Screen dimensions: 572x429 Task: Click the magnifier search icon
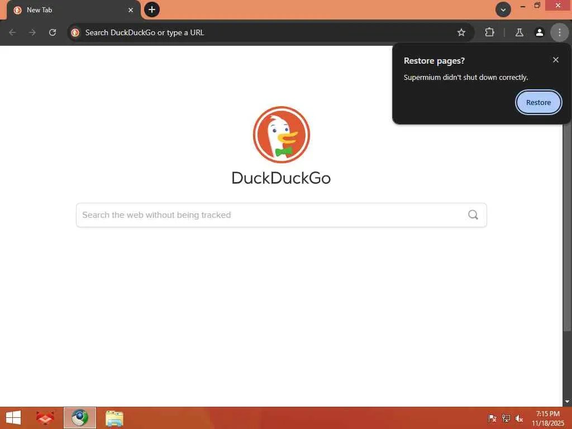click(x=473, y=215)
